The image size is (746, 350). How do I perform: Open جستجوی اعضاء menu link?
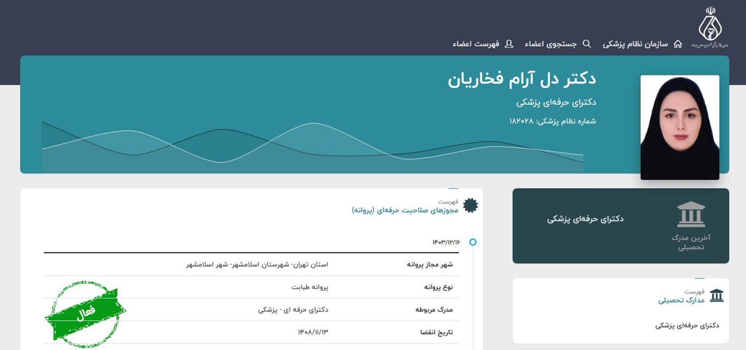tap(551, 44)
